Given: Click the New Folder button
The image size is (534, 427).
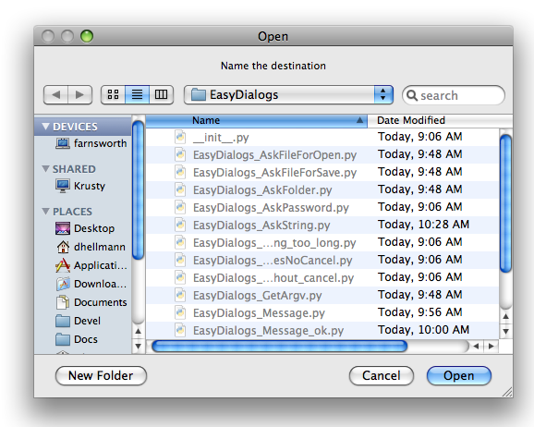Looking at the screenshot, I should 101,375.
